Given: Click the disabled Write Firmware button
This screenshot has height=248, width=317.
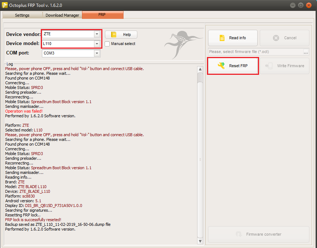Looking at the screenshot, I should click(x=285, y=66).
